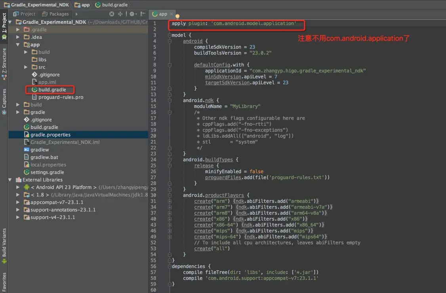This screenshot has width=446, height=293.
Task: Fold the android block at line 4
Action: tap(170, 41)
